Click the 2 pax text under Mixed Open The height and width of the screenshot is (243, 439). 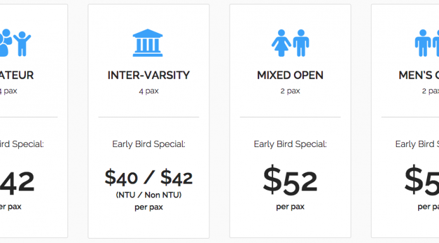(290, 91)
